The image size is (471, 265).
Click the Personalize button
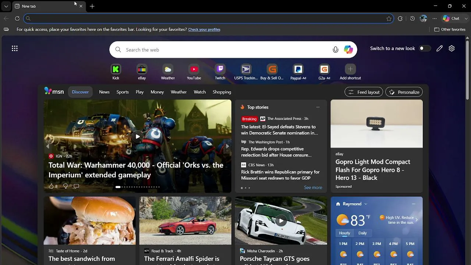(404, 92)
